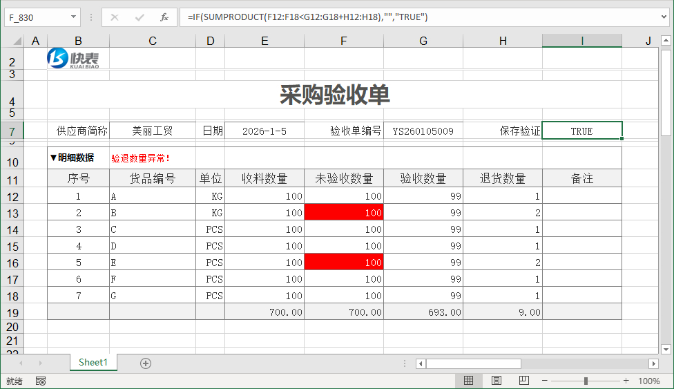The image size is (674, 389).
Task: Click the macro recording icon in status bar
Action: [x=41, y=381]
